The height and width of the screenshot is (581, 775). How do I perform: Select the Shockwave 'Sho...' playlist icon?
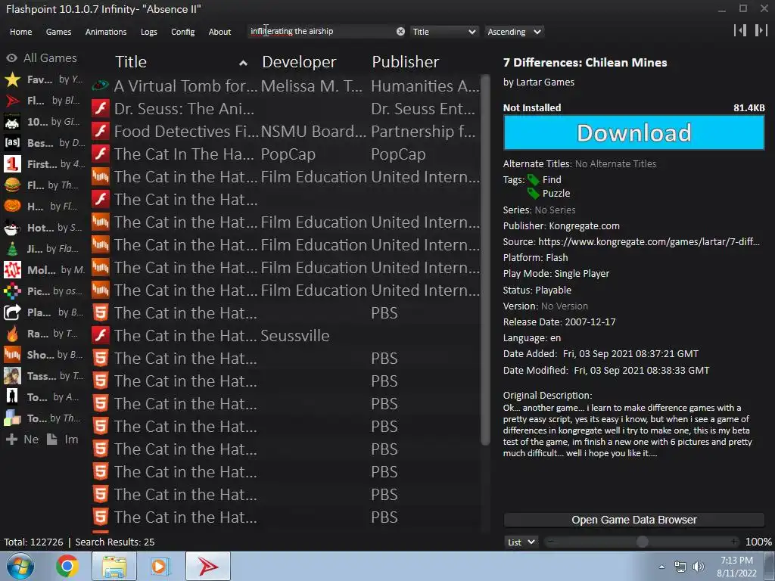click(x=12, y=355)
